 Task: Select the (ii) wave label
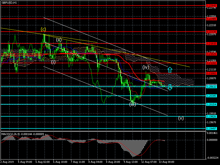(59, 40)
